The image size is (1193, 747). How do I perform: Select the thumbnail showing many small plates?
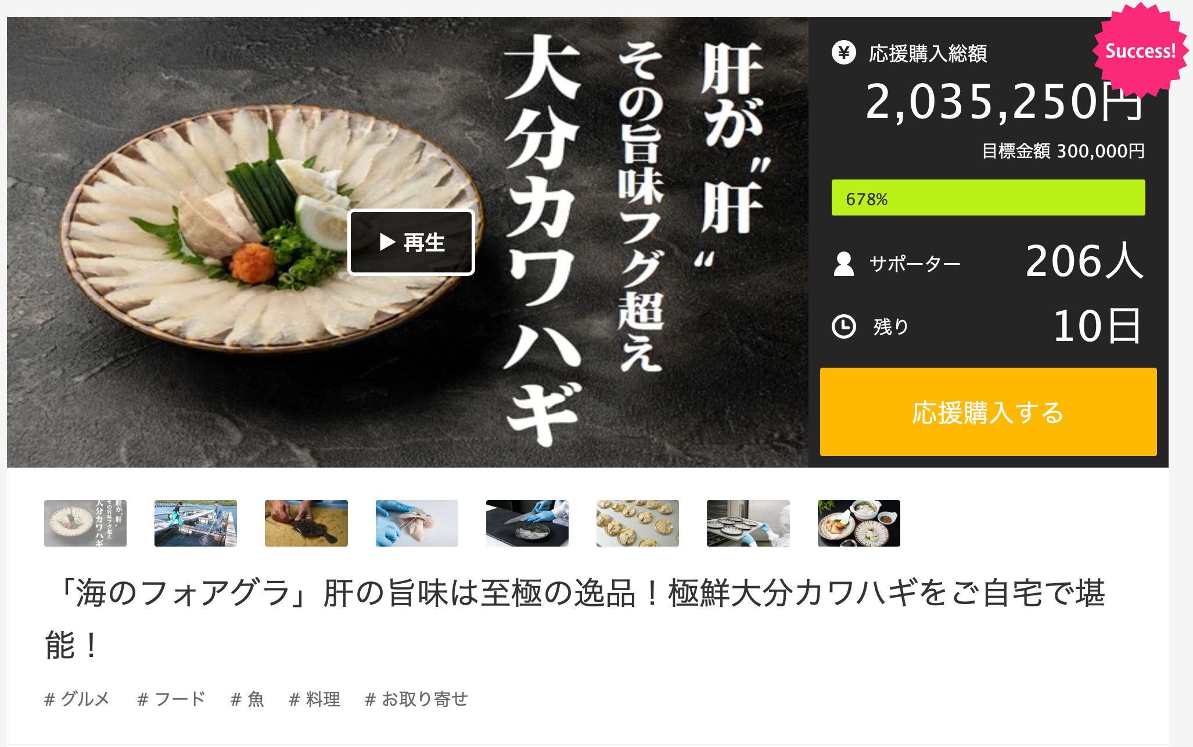(x=638, y=523)
